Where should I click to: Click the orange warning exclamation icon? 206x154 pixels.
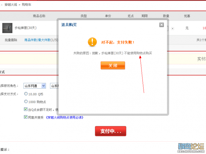pos(92,42)
